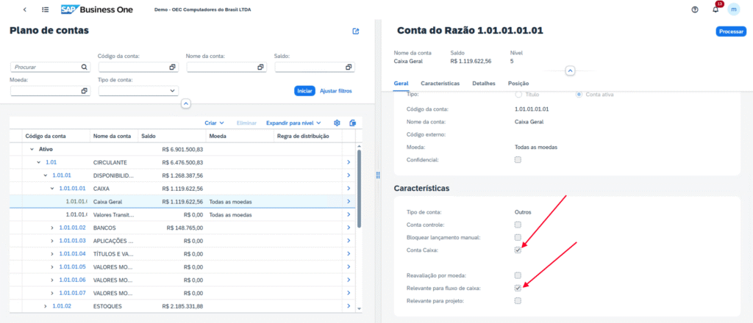
Task: Switch to the Características tab
Action: coord(440,84)
